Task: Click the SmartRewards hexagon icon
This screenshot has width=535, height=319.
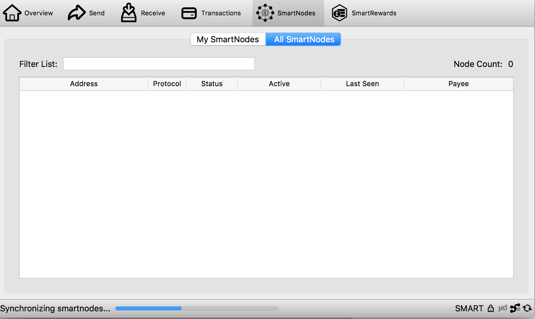Action: click(x=340, y=13)
